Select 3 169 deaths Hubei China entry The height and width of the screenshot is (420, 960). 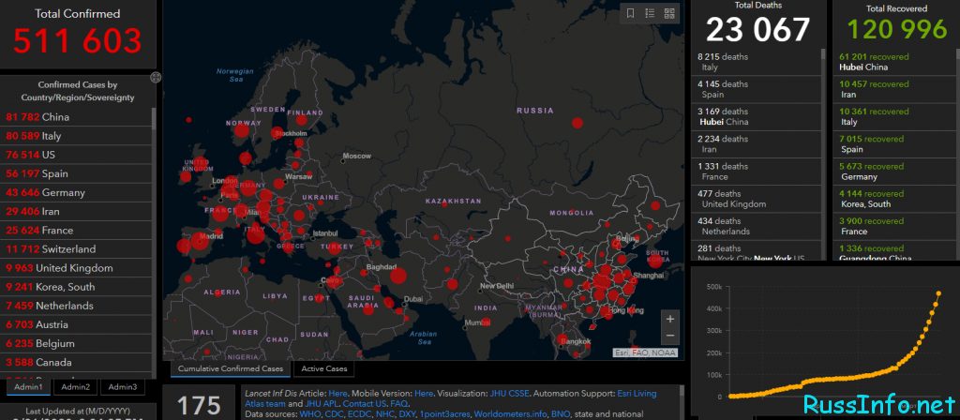tap(757, 117)
